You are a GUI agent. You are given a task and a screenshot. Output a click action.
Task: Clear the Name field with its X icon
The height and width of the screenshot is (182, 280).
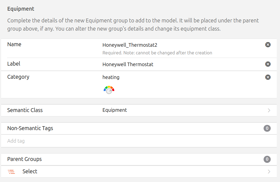pos(268,45)
